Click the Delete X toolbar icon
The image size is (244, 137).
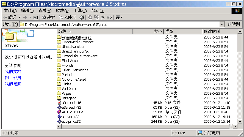pos(103,17)
